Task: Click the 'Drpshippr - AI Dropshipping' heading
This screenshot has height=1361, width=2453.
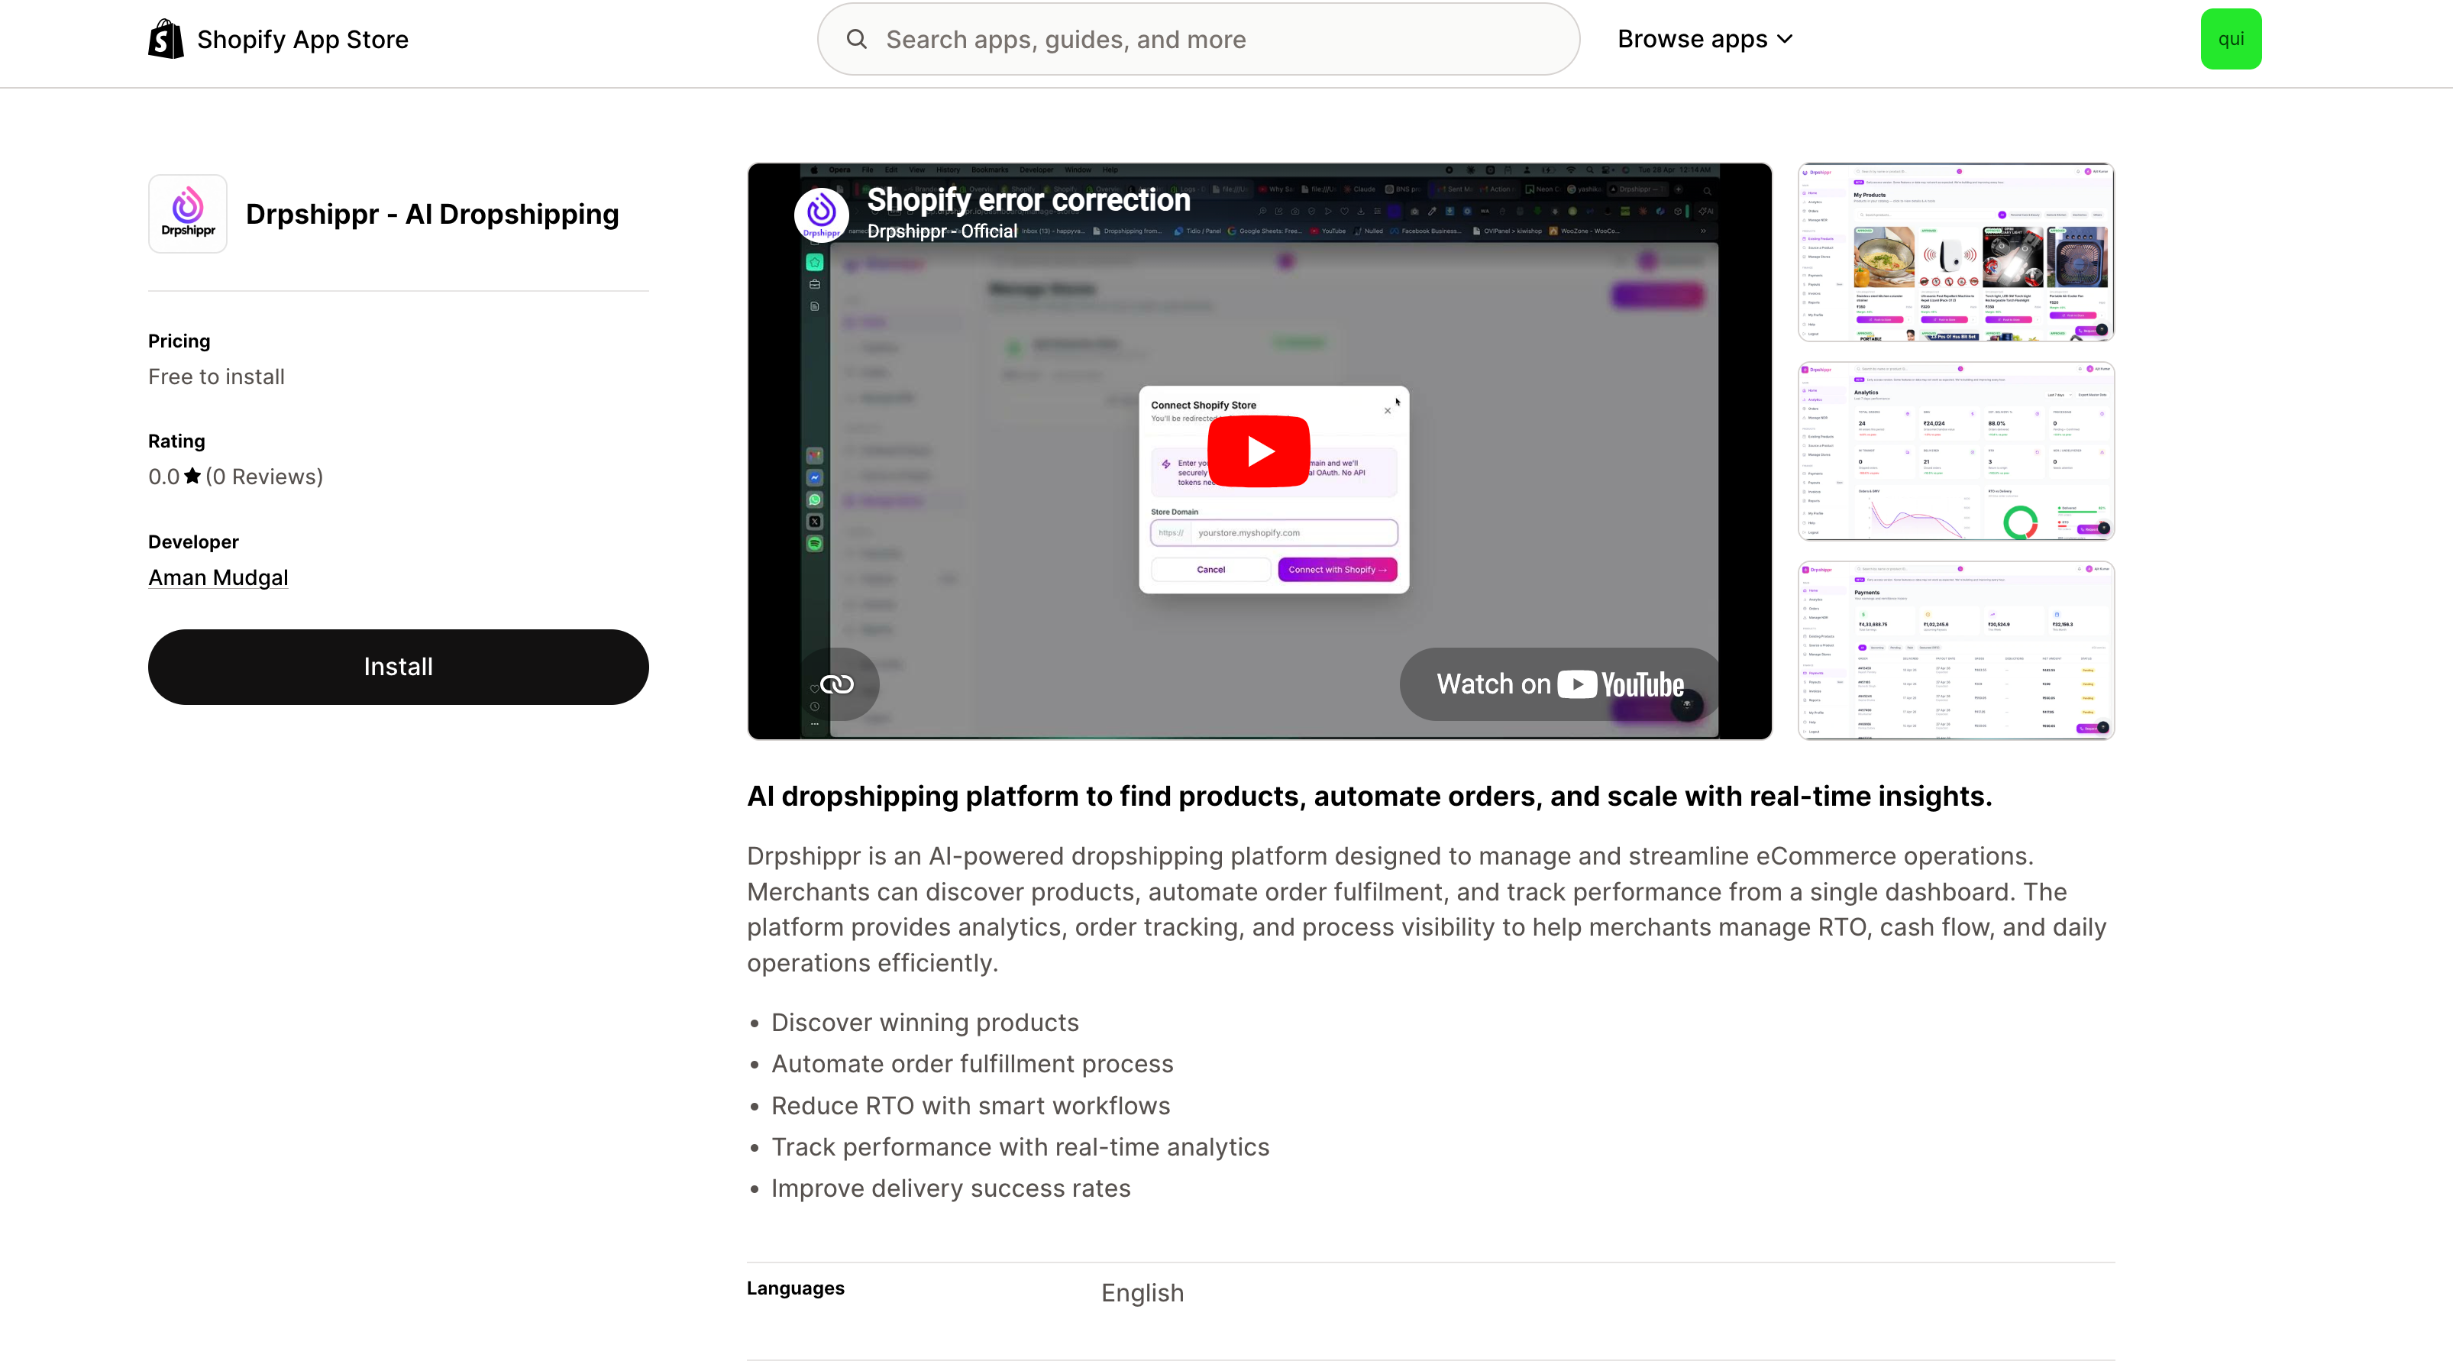Action: pyautogui.click(x=432, y=213)
